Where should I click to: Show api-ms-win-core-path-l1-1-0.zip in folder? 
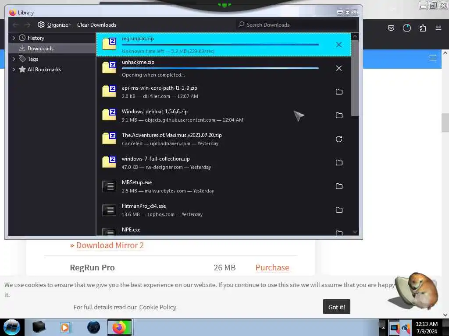coord(339,92)
